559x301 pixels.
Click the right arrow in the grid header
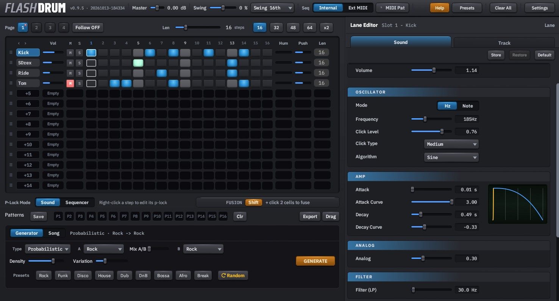tap(25, 43)
